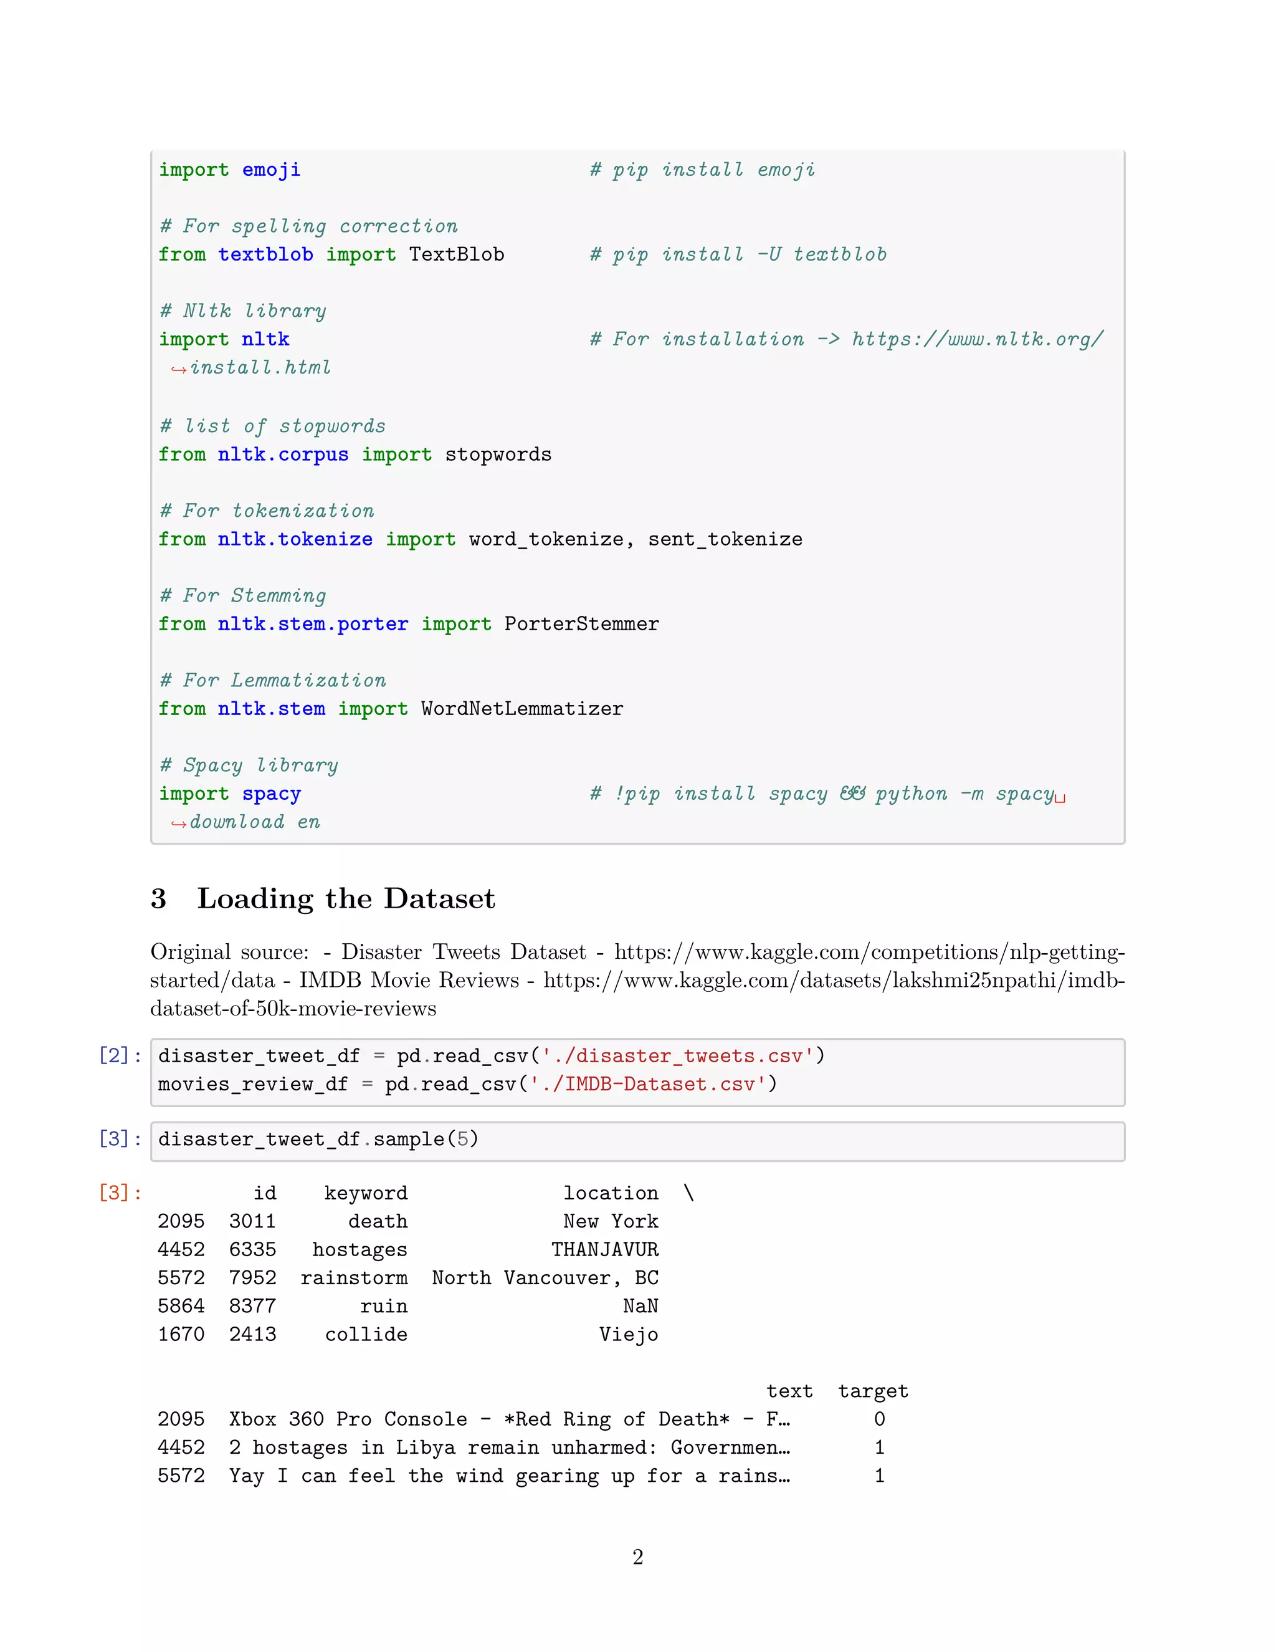Click the line-continuation arrow before 'download en'
The image size is (1276, 1652).
178,824
